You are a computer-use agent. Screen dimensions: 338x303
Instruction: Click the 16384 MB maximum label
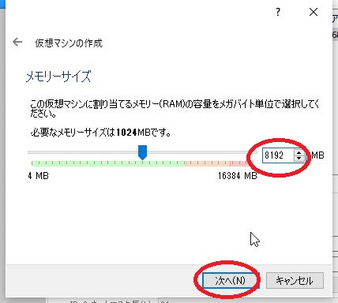pos(238,176)
